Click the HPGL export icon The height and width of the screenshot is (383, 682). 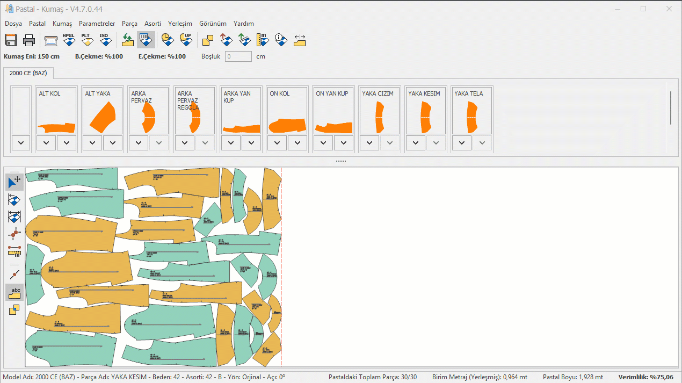tap(69, 40)
